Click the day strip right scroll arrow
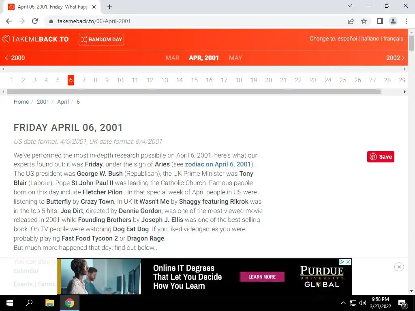 [405, 92]
